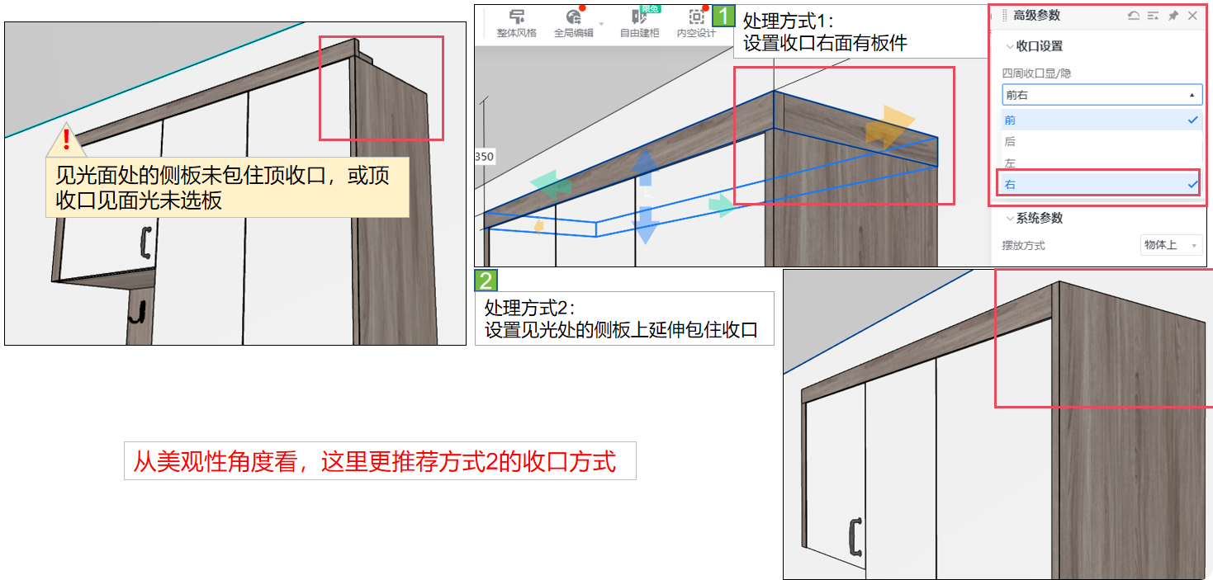Image resolution: width=1213 pixels, height=580 pixels.
Task: Collapse the 收口设置 section
Action: (x=1010, y=46)
